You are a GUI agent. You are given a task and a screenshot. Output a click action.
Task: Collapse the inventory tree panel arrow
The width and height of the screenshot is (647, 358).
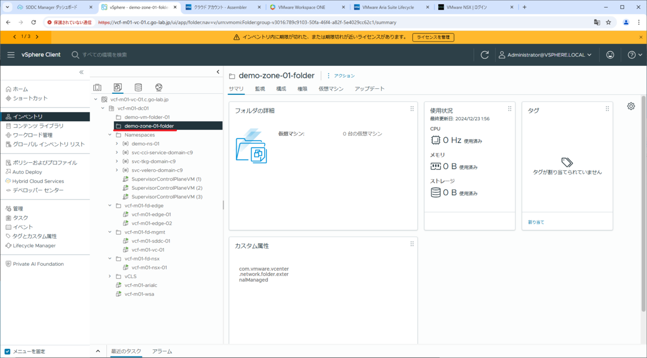click(218, 72)
